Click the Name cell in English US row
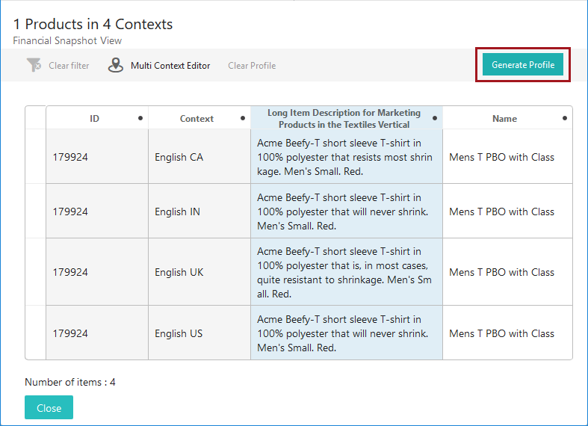Viewport: 588px width, 426px height. [x=501, y=333]
